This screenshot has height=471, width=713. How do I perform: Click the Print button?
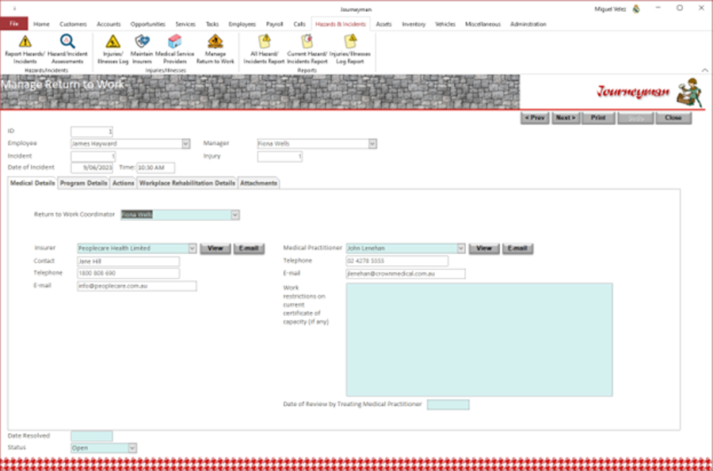pyautogui.click(x=598, y=118)
